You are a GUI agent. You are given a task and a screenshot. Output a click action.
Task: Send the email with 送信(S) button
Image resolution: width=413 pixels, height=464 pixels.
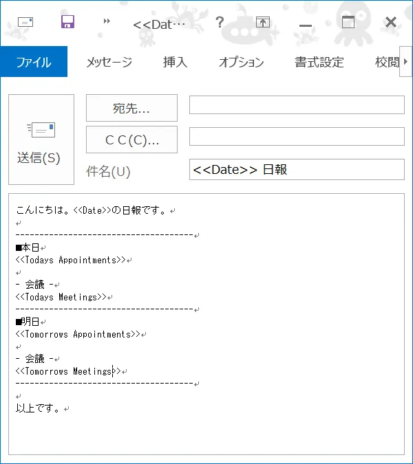(41, 140)
